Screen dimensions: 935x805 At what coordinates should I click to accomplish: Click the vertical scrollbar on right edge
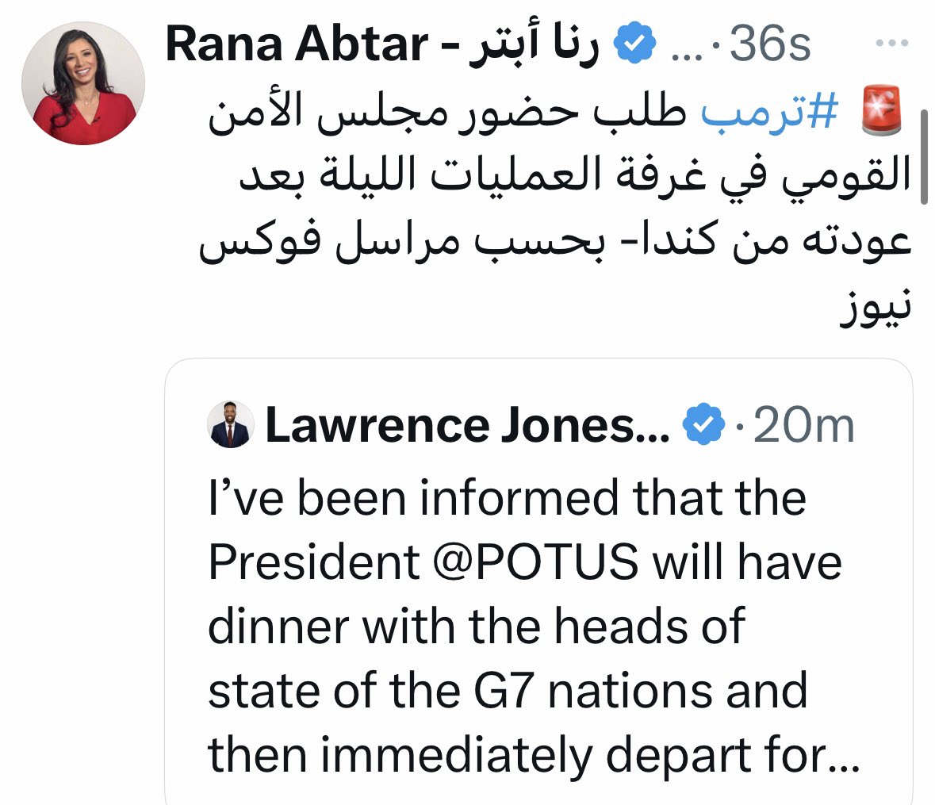[925, 159]
